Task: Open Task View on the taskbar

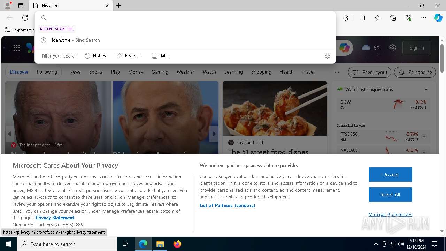Action: [x=125, y=244]
